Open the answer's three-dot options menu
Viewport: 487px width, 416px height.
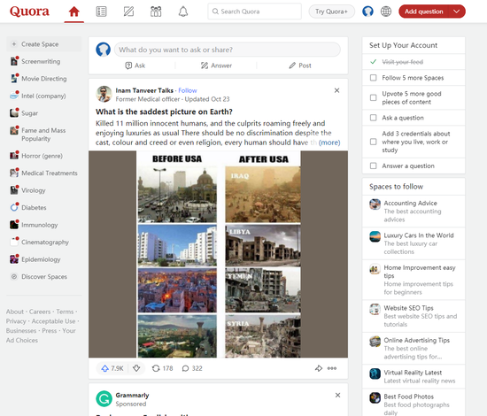point(332,368)
